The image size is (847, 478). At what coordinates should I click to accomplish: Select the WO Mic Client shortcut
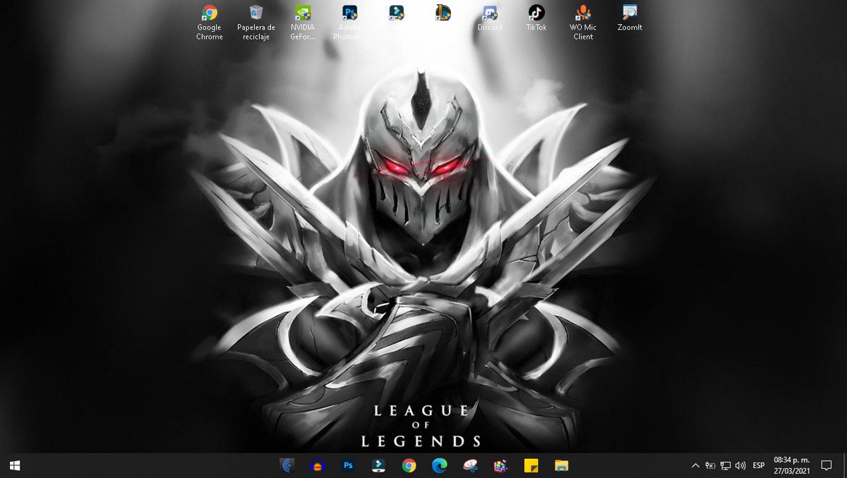click(583, 23)
